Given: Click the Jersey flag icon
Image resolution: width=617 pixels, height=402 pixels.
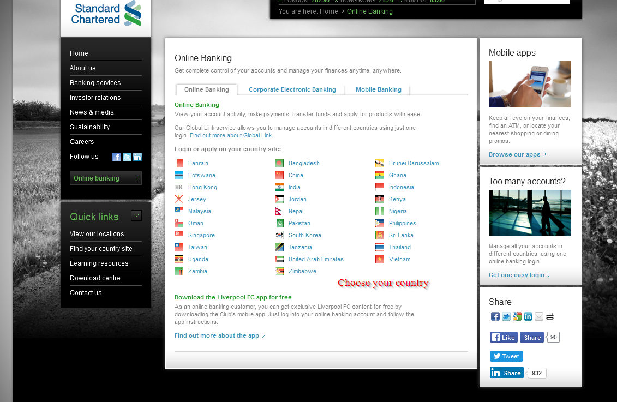Looking at the screenshot, I should click(x=179, y=199).
